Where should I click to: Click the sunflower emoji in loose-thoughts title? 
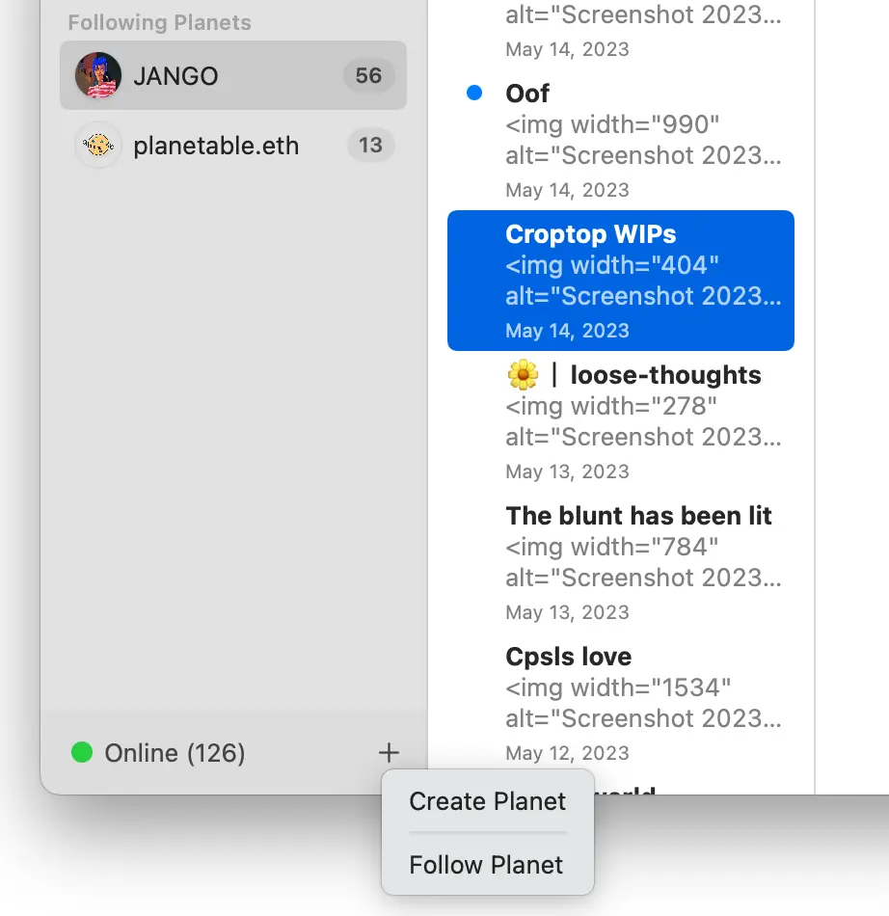(x=523, y=375)
